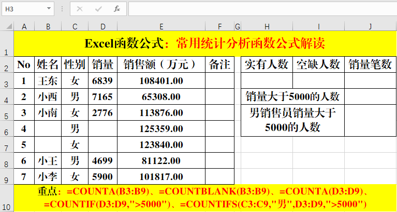Select the empty result cell under '销量笔数'
Image resolution: width=397 pixels, height=212 pixels.
click(371, 80)
